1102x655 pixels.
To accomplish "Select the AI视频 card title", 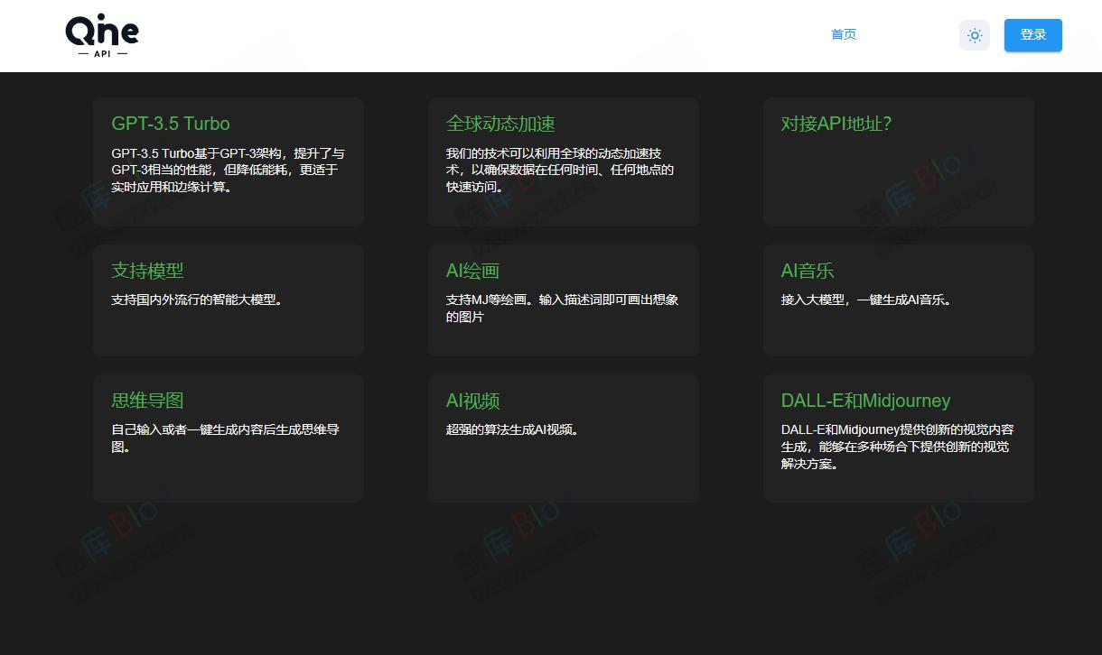I will (473, 401).
